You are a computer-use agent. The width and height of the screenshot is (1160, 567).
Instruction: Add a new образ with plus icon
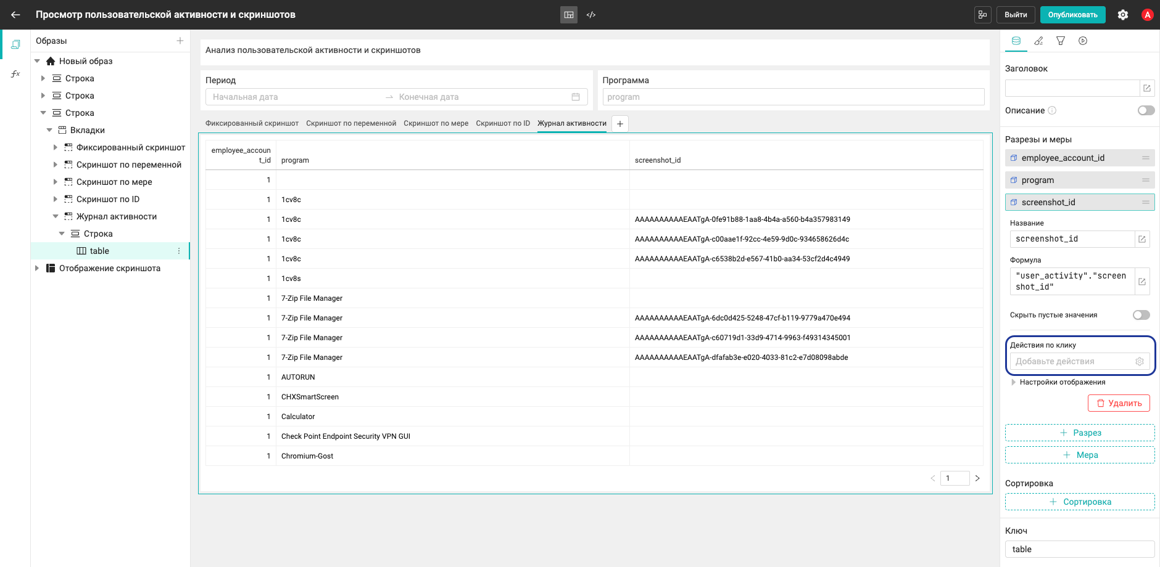click(180, 41)
